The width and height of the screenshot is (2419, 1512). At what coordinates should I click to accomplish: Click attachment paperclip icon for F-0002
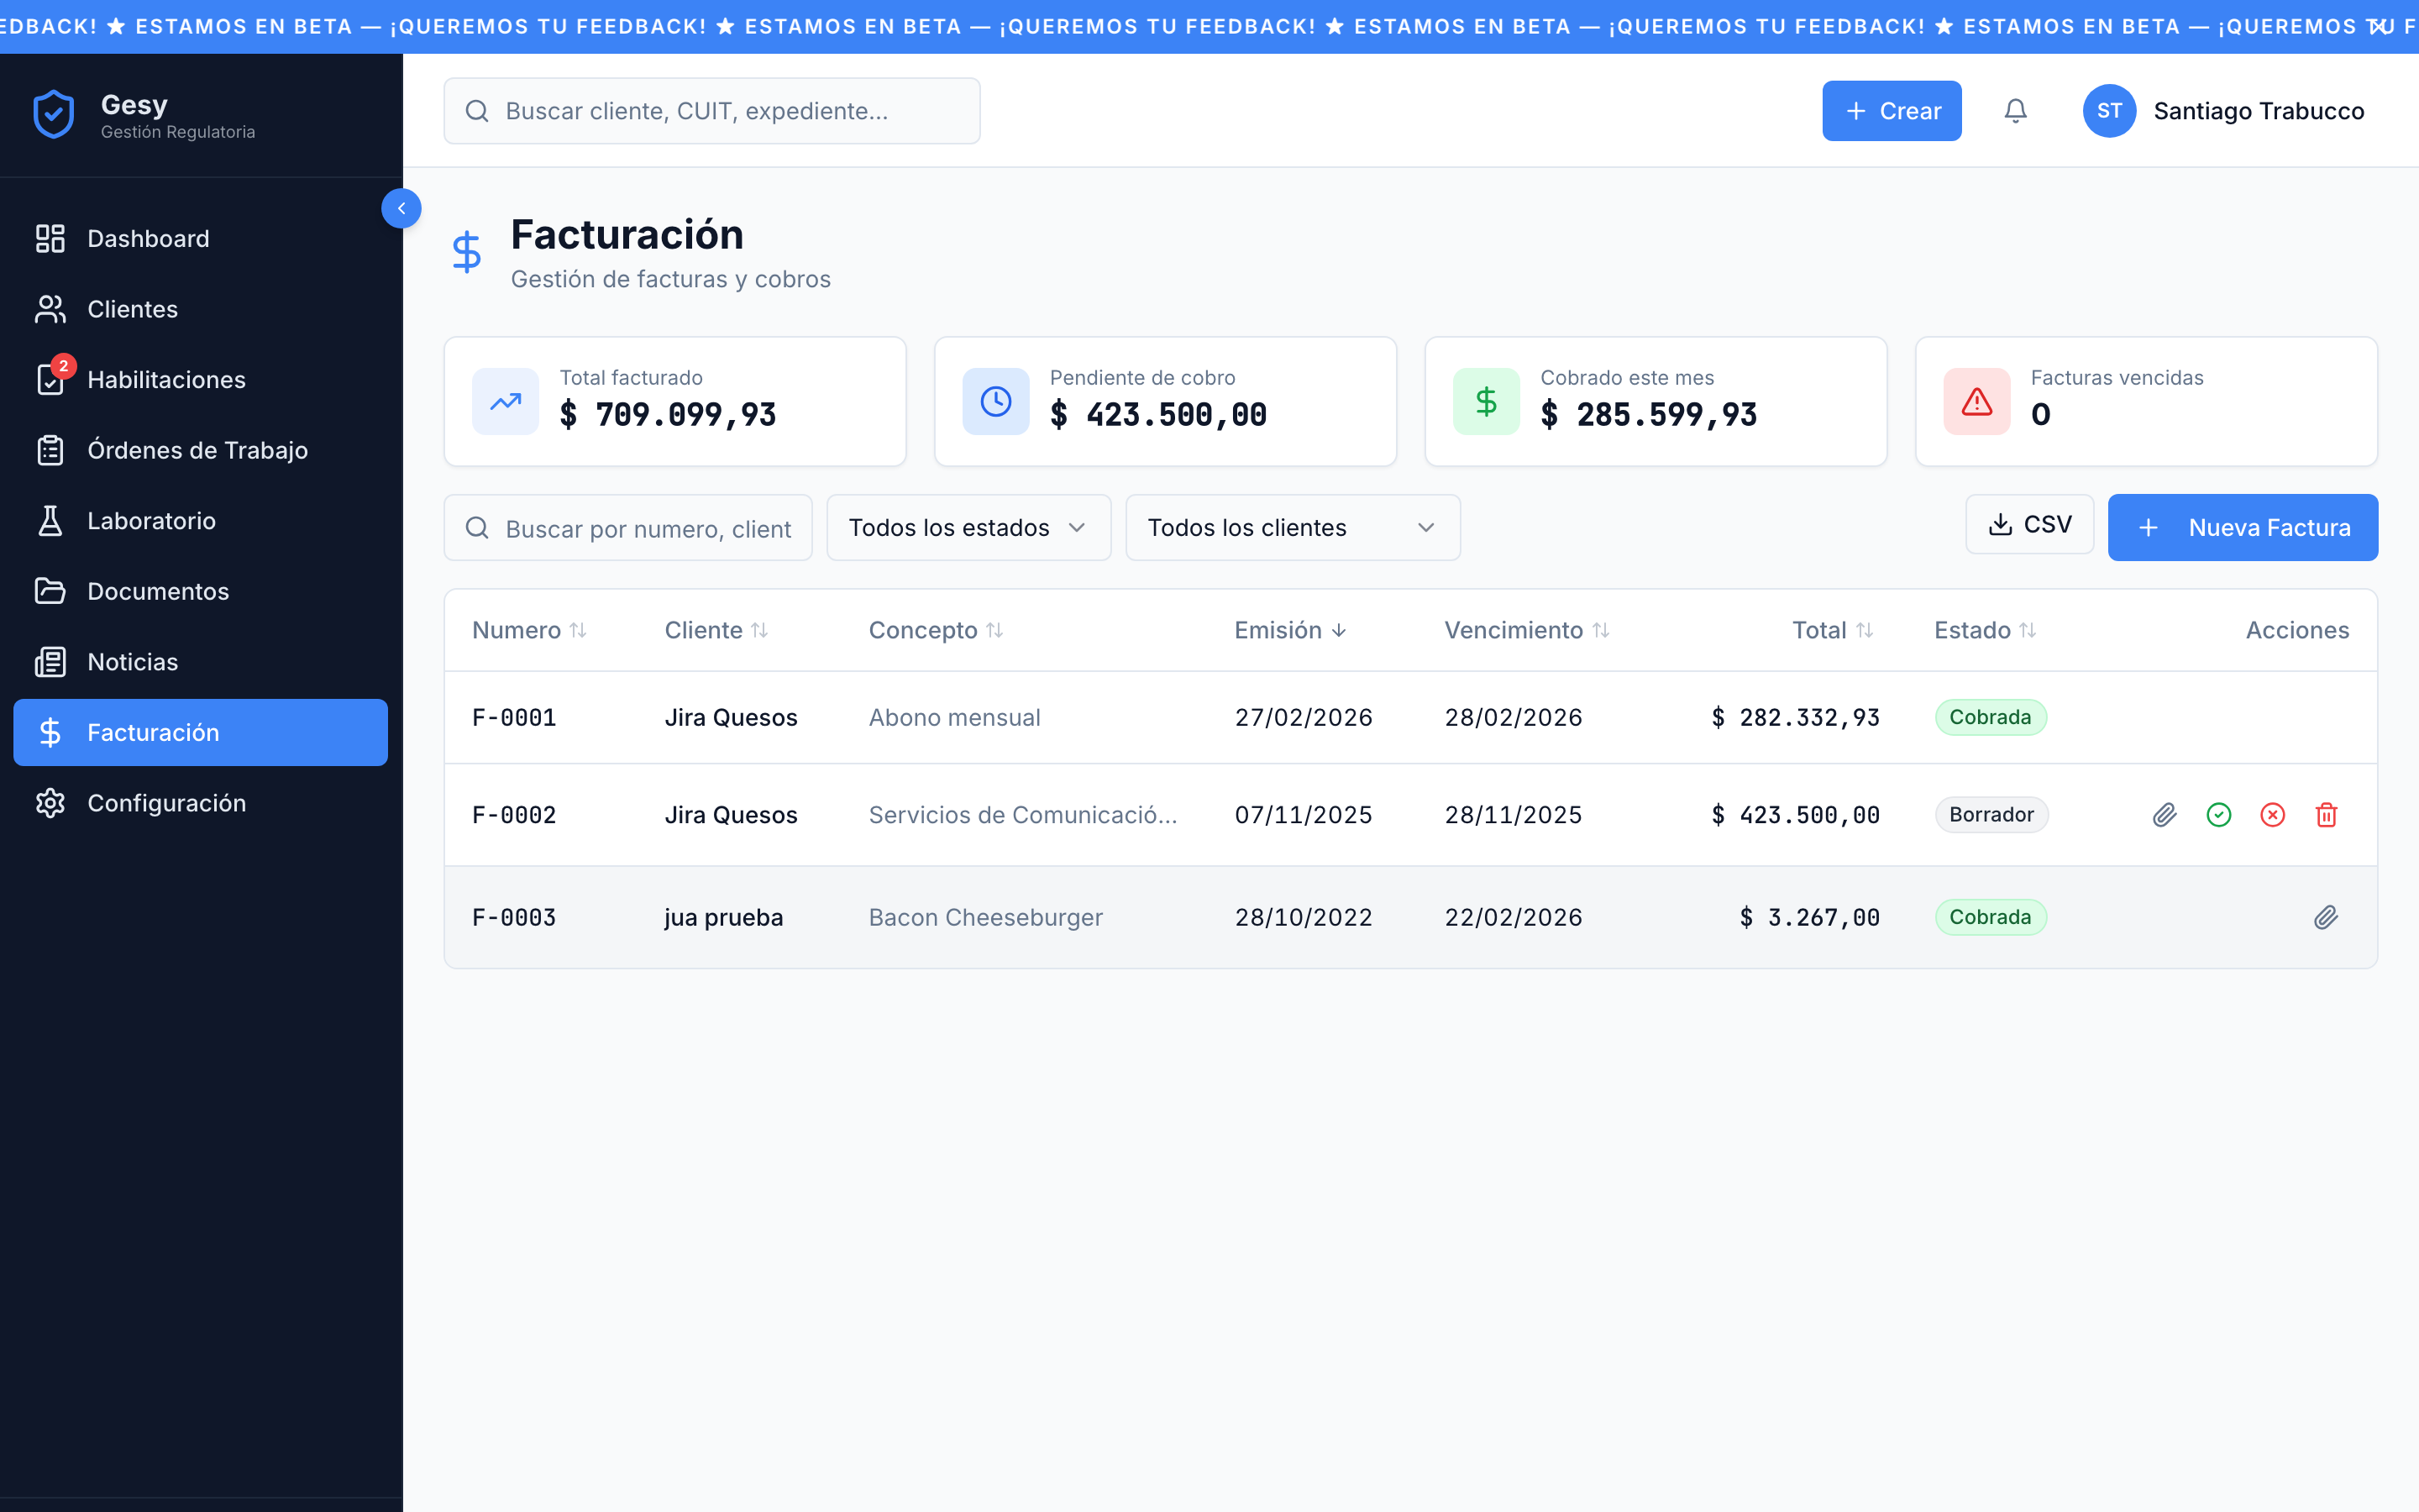2165,815
